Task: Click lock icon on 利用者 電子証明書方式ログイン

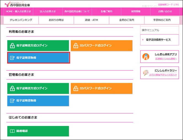Action: 12,46
